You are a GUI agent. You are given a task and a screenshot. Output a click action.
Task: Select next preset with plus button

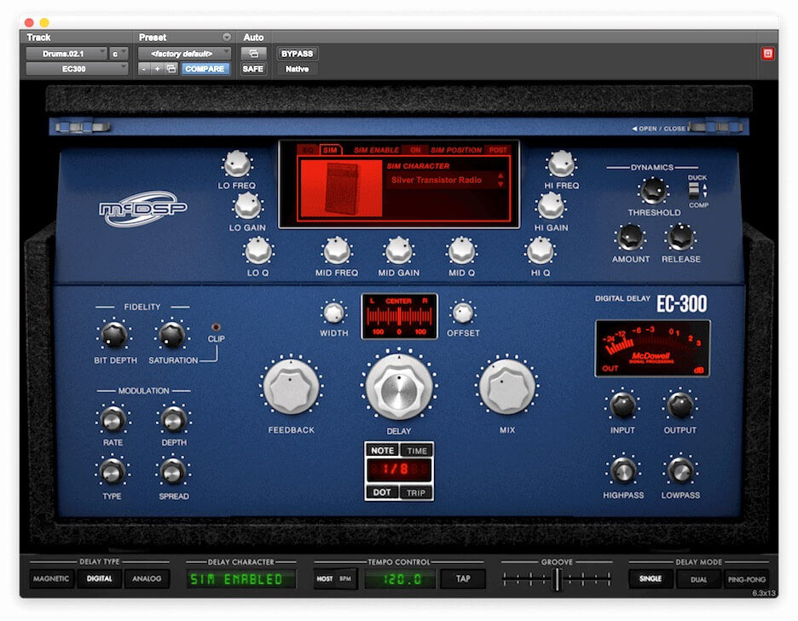click(157, 69)
